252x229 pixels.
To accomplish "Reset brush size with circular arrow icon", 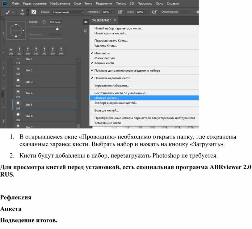I will click(44, 22).
